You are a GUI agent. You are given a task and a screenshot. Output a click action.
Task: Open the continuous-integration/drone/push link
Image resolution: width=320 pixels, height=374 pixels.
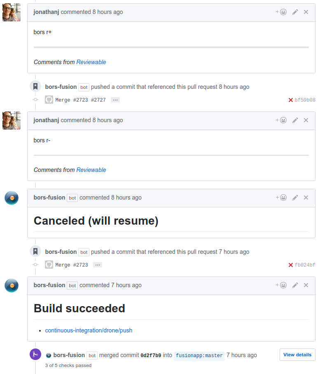point(89,330)
